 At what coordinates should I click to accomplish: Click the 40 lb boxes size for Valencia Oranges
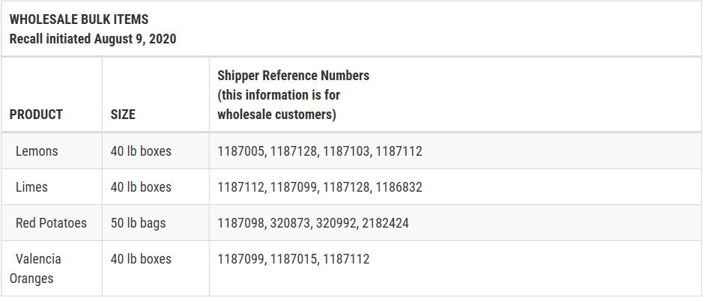pyautogui.click(x=141, y=259)
